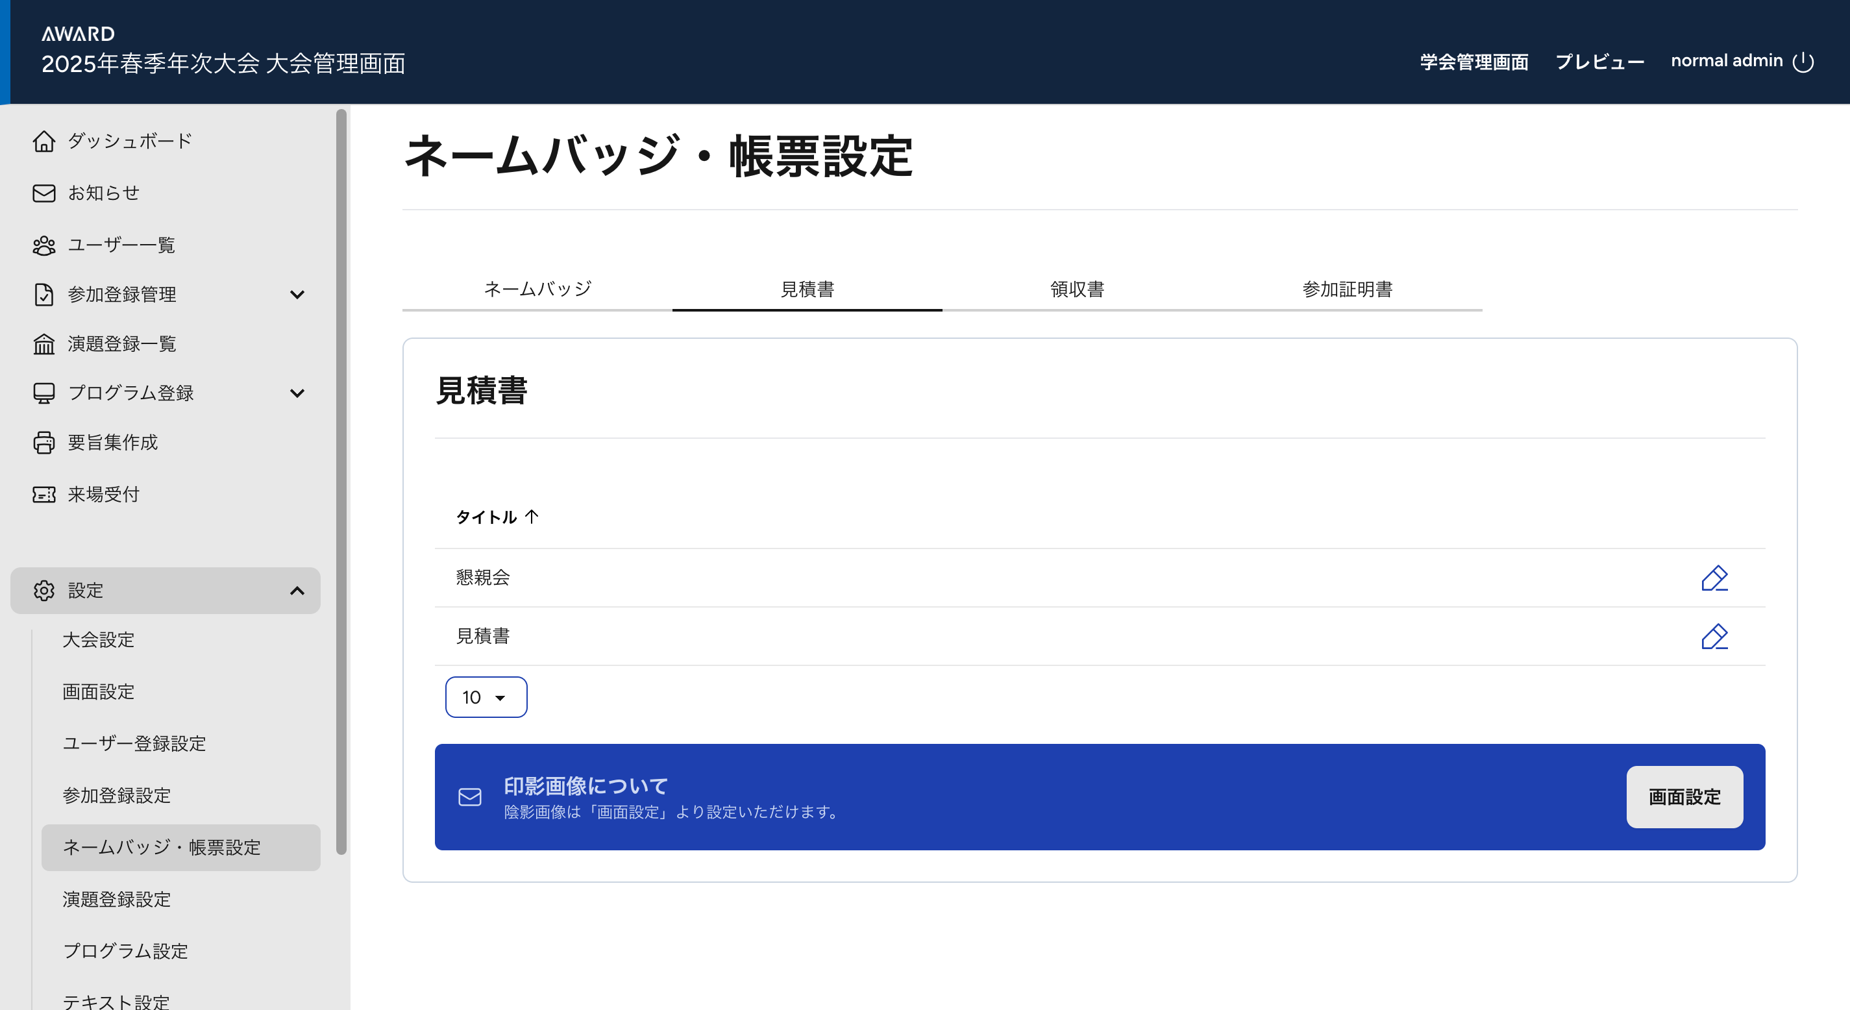Expand the 参加登録管理 submenu chevron
Viewport: 1850px width, 1010px height.
(x=297, y=295)
